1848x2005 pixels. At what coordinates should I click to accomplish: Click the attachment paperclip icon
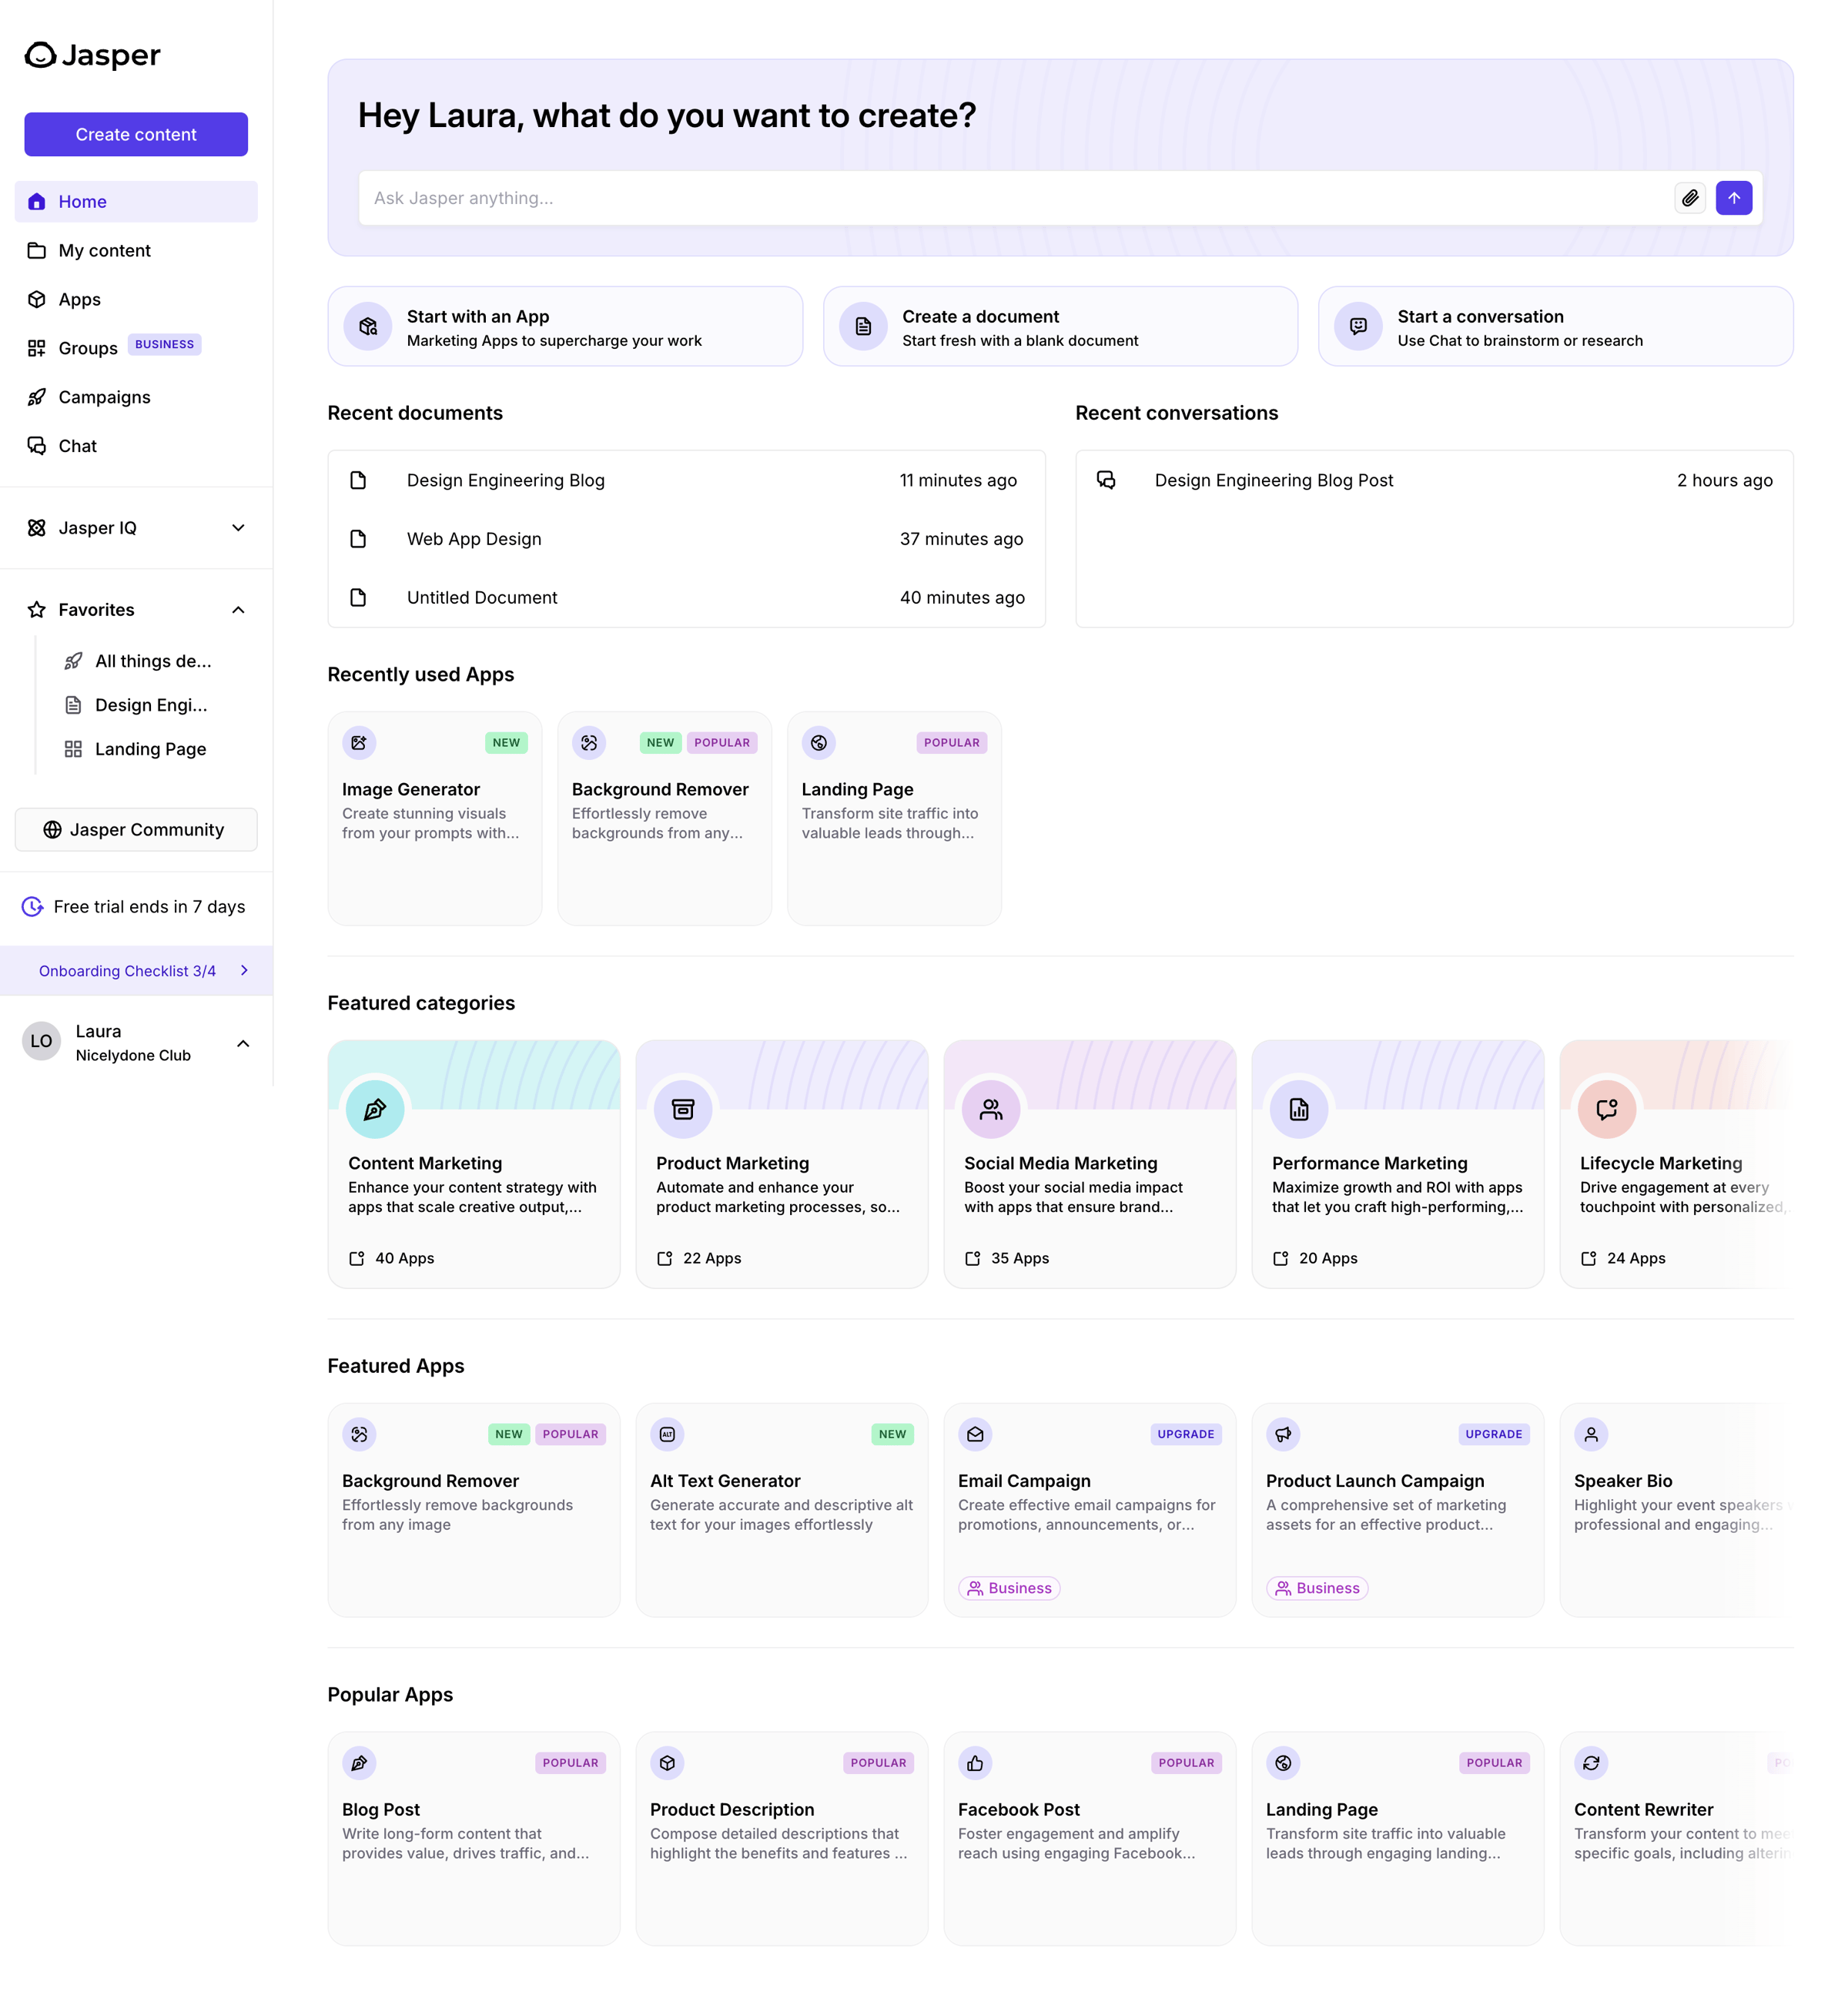tap(1690, 198)
